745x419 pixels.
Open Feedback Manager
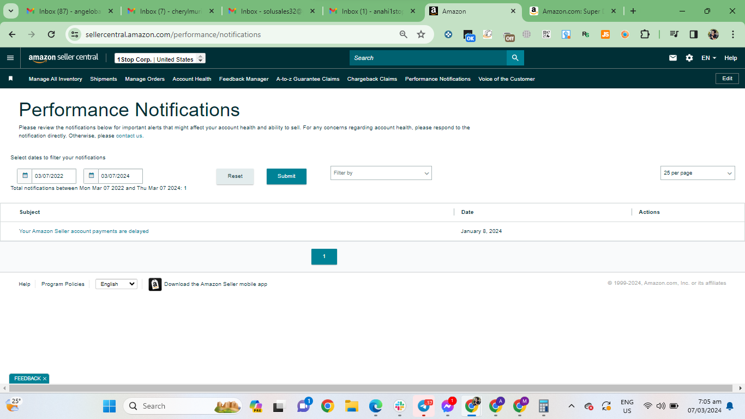244,79
